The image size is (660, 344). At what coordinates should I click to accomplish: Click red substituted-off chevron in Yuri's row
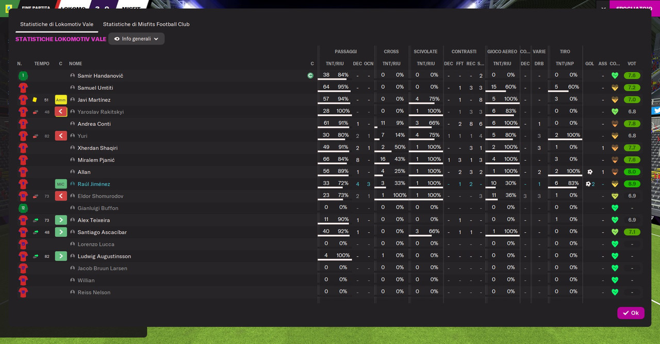(x=61, y=136)
